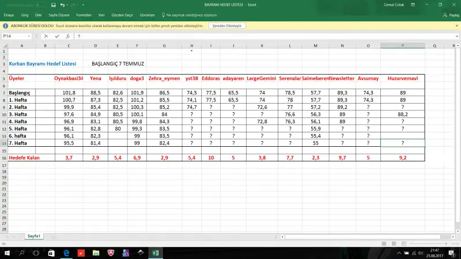Open the Windows Start menu
Viewport: 461px width, 259px height.
click(x=6, y=253)
